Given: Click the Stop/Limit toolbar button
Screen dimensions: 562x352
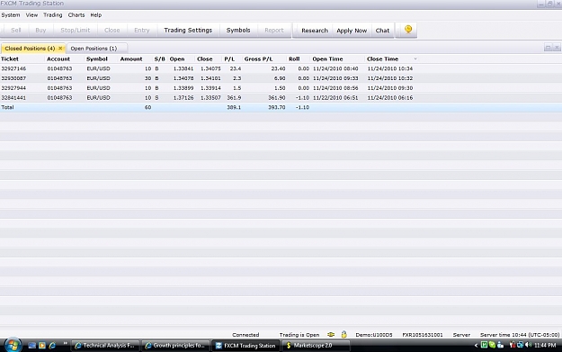Looking at the screenshot, I should tap(76, 30).
